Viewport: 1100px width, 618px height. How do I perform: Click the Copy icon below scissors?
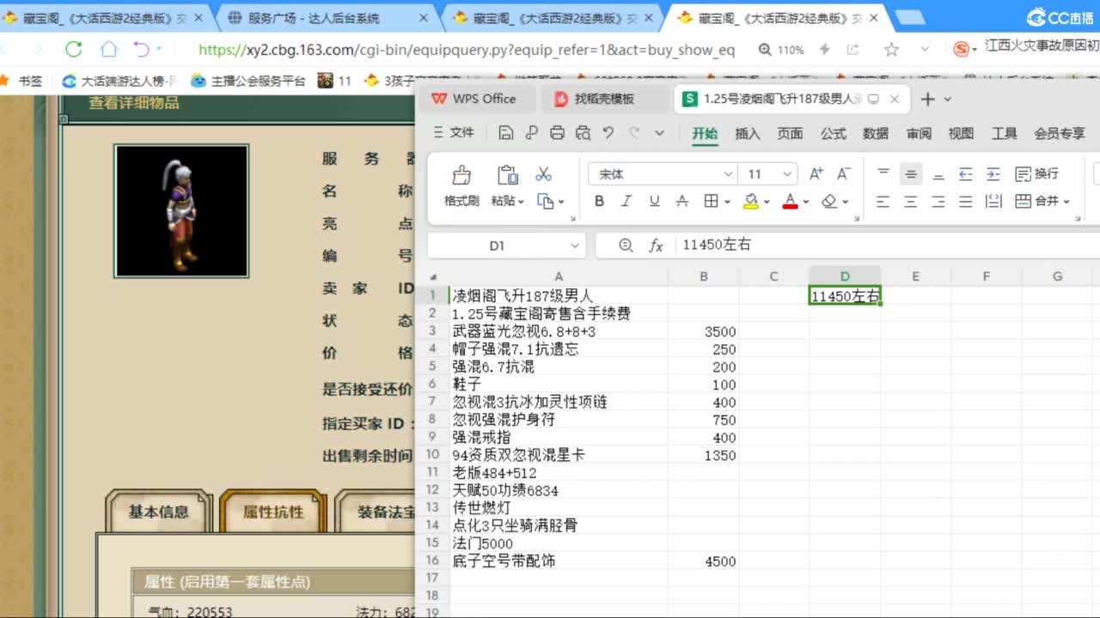pos(545,201)
